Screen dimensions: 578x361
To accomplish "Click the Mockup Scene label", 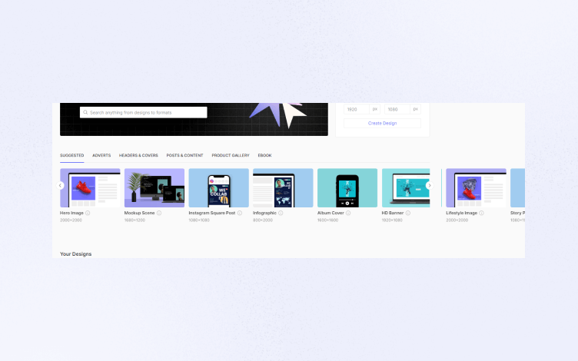I will [139, 213].
